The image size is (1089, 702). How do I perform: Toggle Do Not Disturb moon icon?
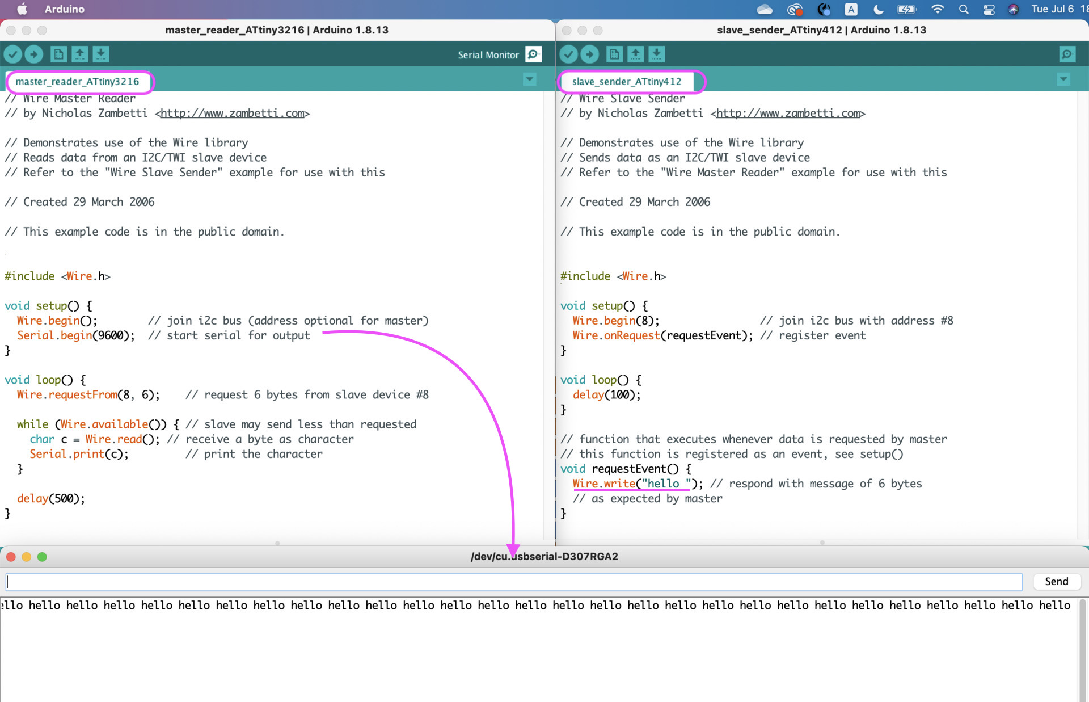[x=878, y=9]
